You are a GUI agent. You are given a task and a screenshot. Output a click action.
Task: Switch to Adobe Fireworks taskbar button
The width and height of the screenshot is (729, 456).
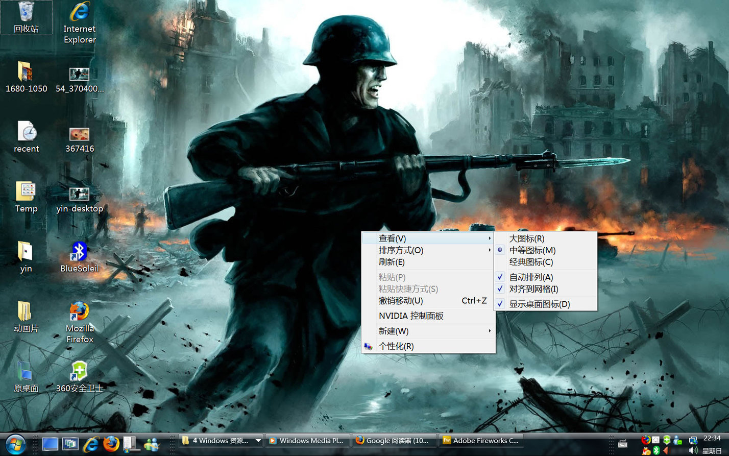click(x=481, y=440)
